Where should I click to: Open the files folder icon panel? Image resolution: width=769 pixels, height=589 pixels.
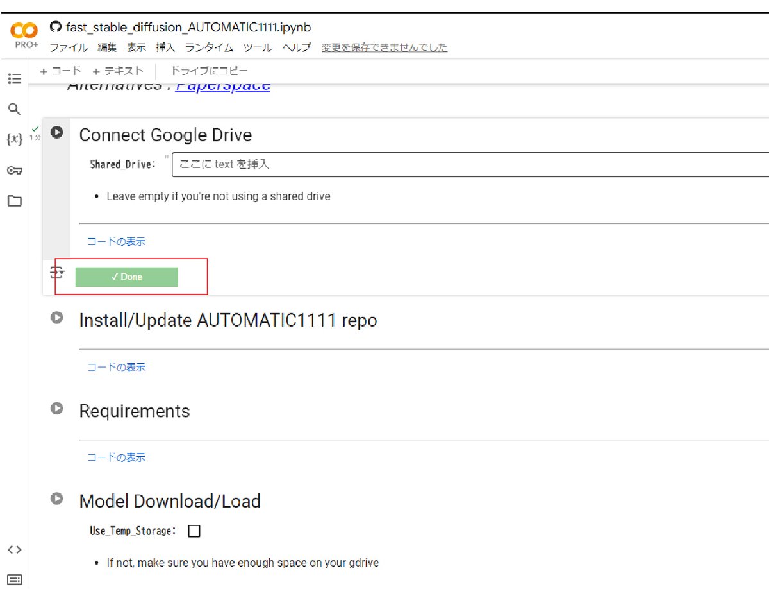point(14,201)
